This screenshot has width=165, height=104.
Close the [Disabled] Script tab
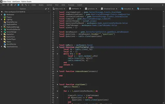click(117, 9)
